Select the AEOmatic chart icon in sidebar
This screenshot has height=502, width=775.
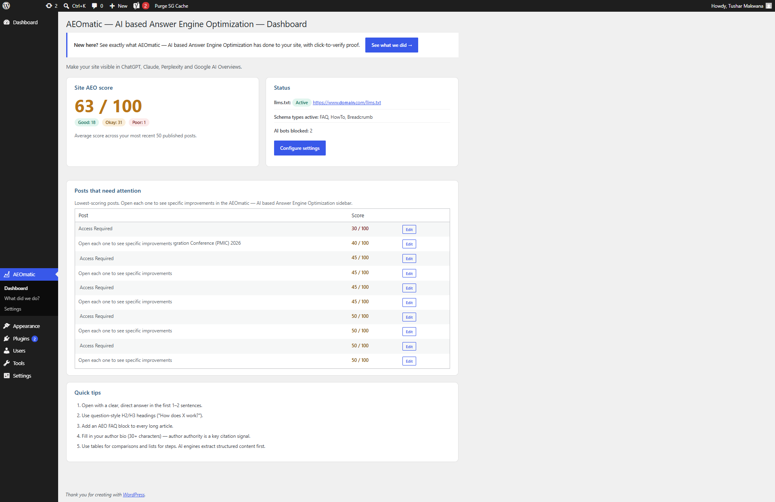(x=7, y=274)
